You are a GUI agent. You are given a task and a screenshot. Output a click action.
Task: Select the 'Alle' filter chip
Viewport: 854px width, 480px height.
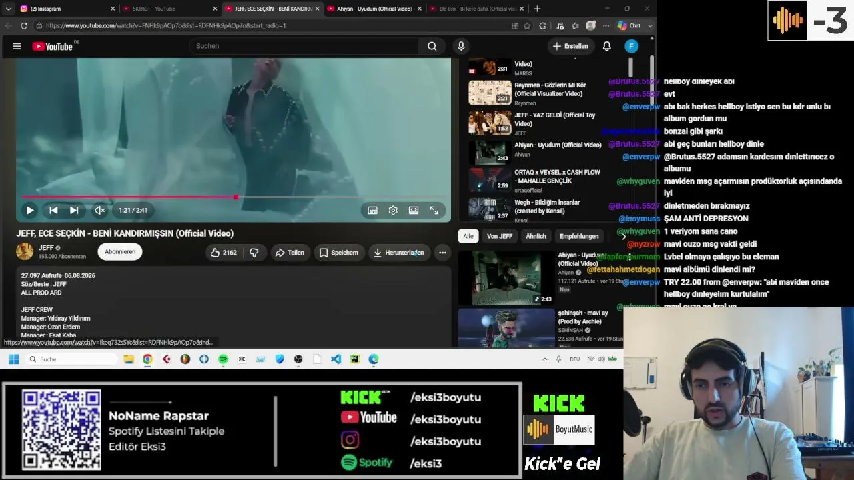pos(468,236)
